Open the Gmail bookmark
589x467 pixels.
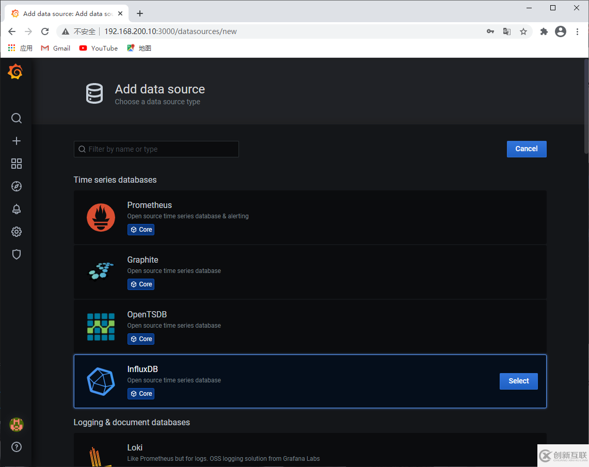[56, 48]
